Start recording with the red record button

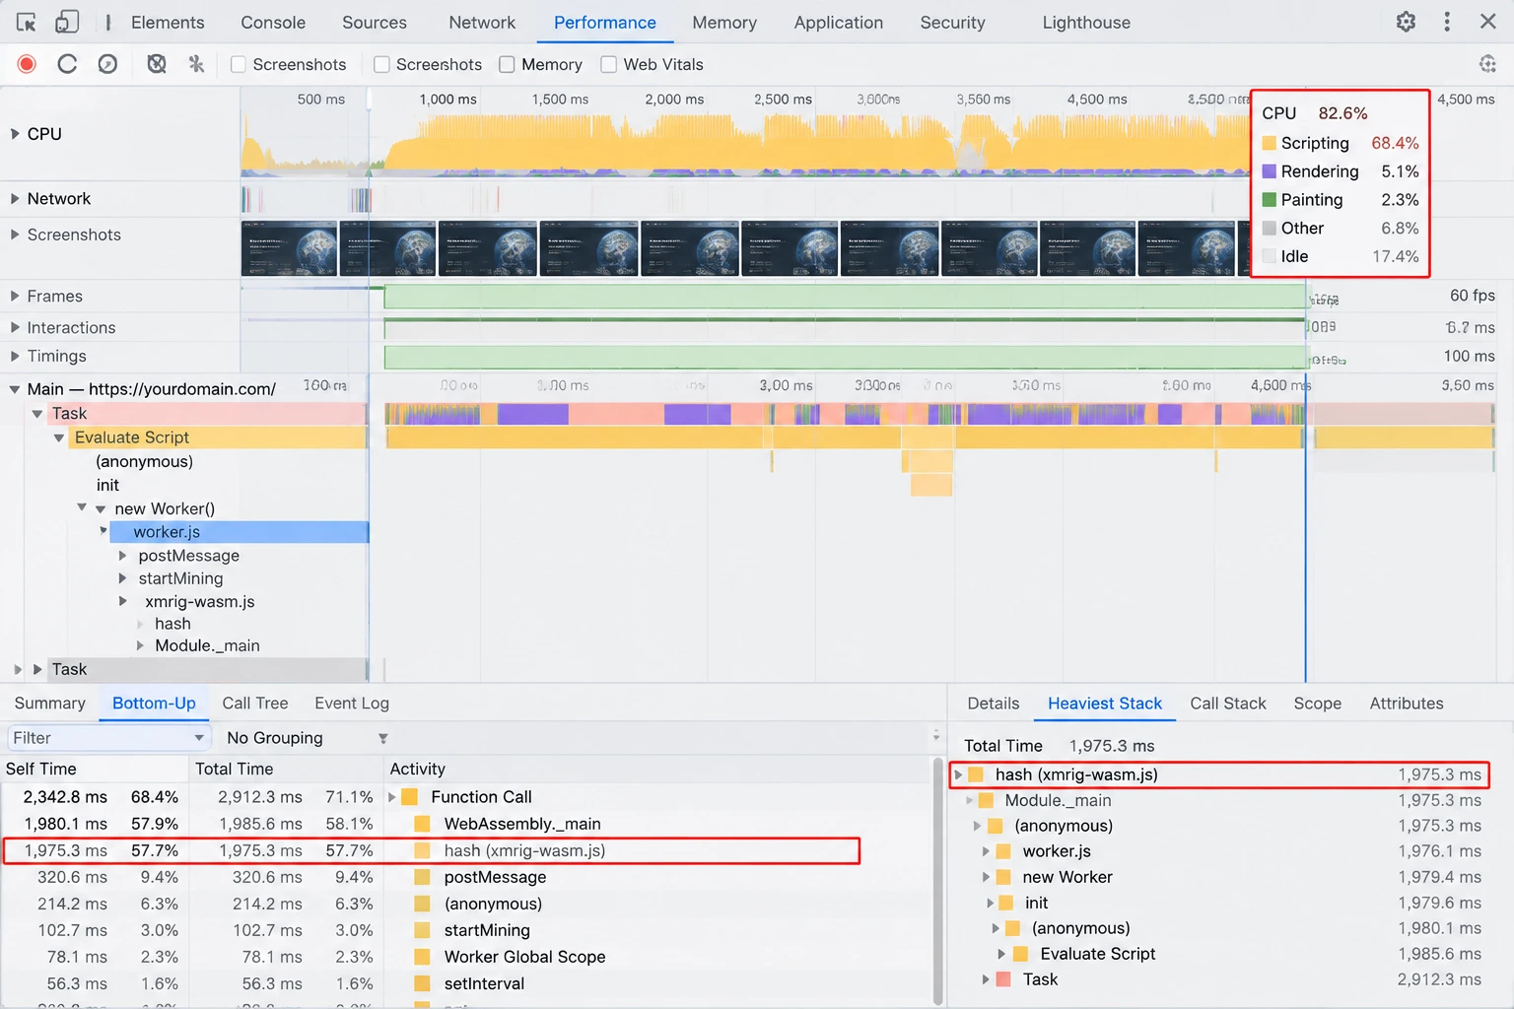(x=27, y=64)
